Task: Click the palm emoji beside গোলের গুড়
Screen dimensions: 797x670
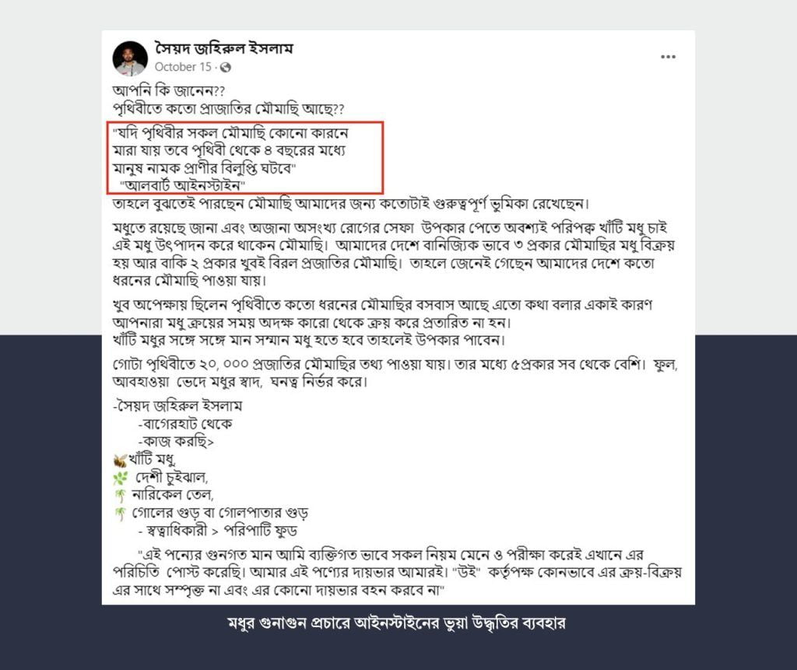Action: tap(120, 514)
